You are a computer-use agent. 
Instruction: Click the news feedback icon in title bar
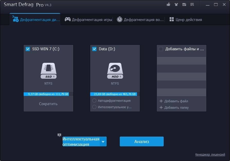(x=184, y=5)
